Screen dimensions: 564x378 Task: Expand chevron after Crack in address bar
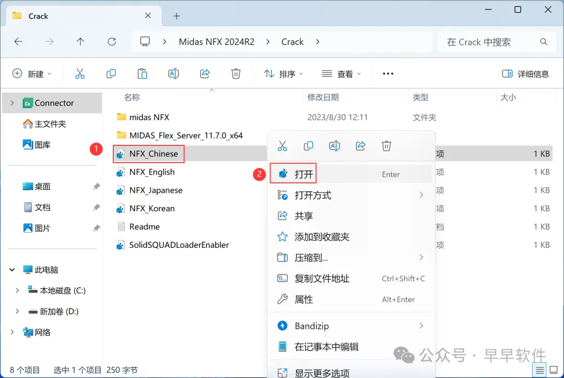[x=318, y=42]
